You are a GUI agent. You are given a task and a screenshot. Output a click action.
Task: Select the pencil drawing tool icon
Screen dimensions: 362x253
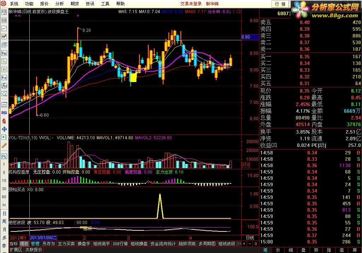click(x=4, y=146)
